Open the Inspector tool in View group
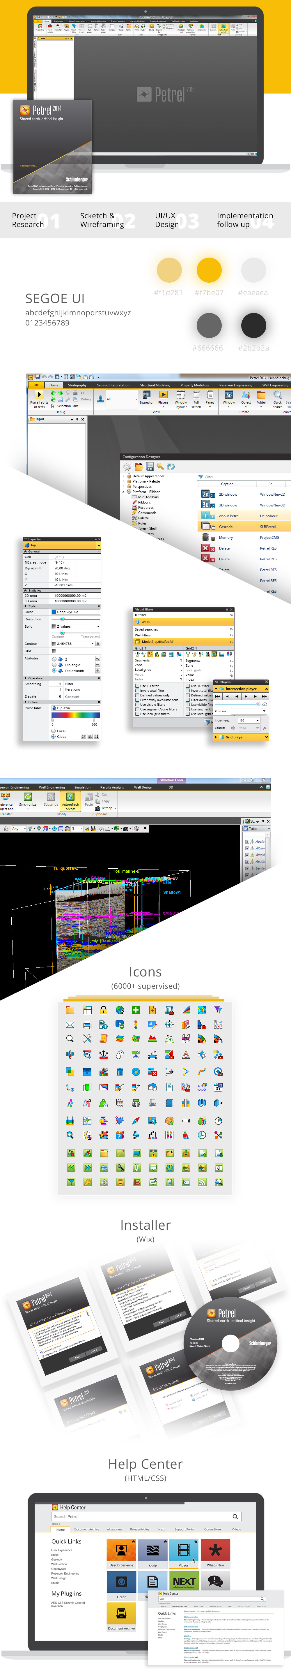Image resolution: width=291 pixels, height=1679 pixels. [147, 394]
